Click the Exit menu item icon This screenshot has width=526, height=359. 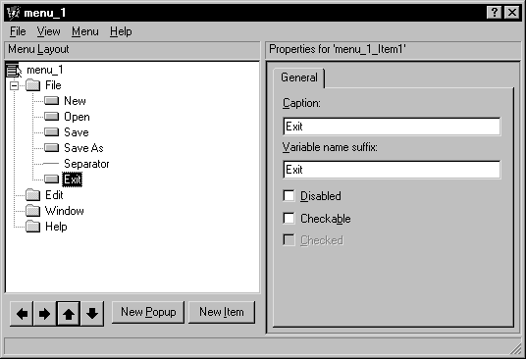[51, 179]
